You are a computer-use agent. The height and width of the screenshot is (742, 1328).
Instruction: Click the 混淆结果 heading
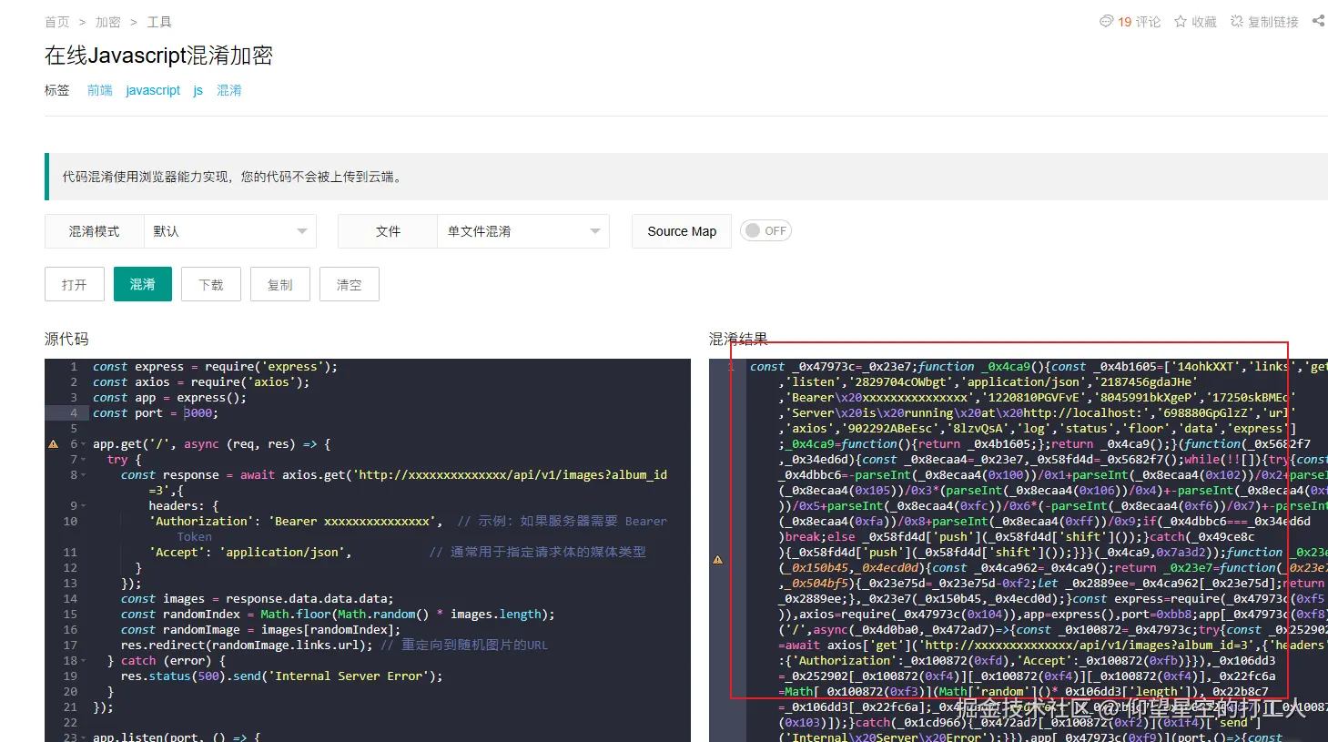click(738, 339)
